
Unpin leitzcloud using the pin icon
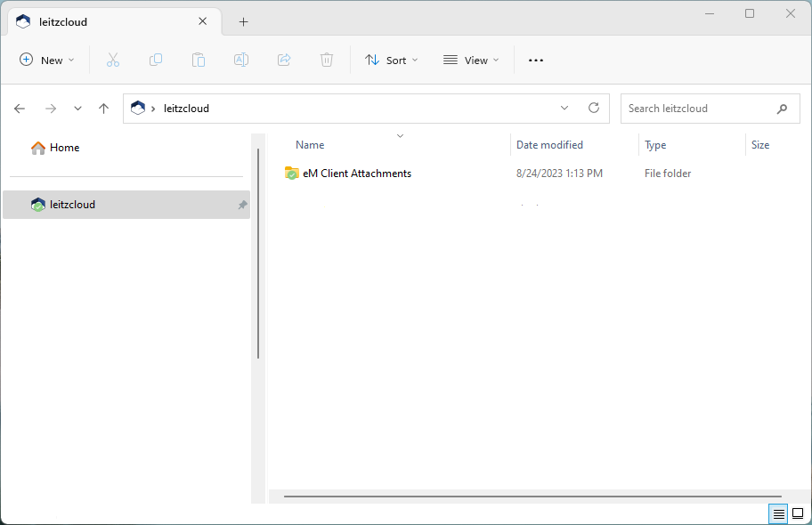(242, 205)
